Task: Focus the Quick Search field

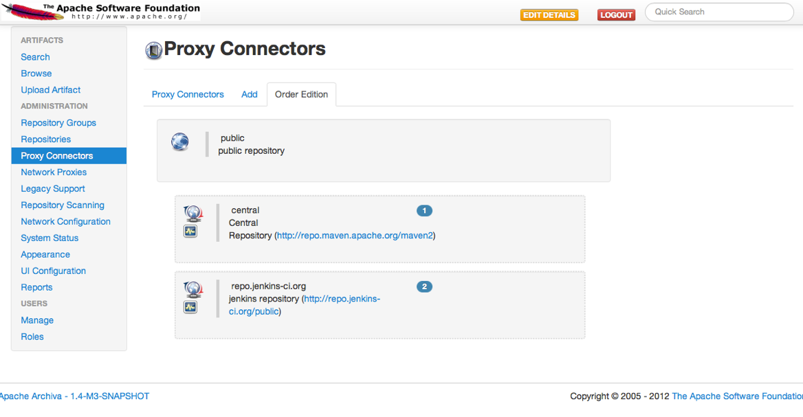Action: [x=718, y=12]
